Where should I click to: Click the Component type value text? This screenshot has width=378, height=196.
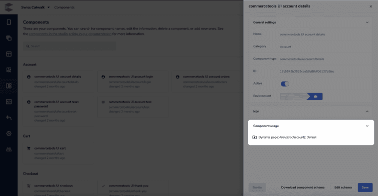[302, 59]
